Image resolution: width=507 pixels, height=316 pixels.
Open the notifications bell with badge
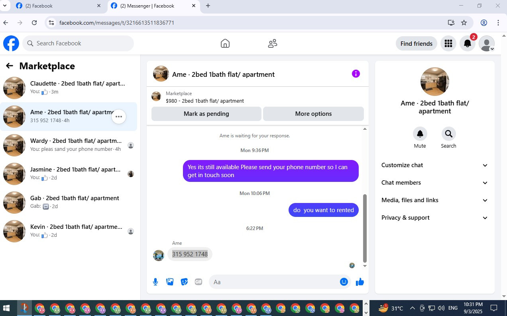point(468,43)
